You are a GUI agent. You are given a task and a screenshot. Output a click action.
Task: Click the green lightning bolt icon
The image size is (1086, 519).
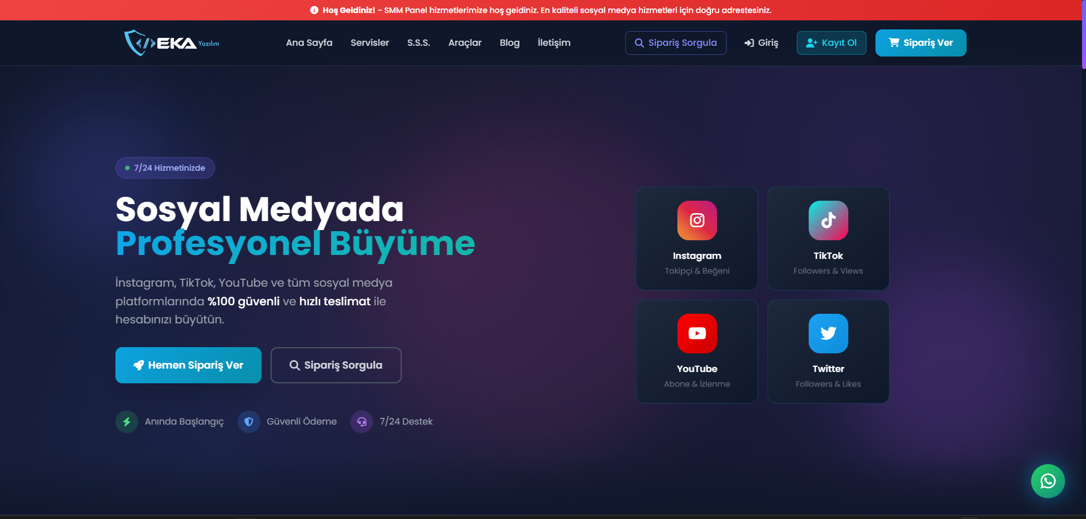[127, 422]
